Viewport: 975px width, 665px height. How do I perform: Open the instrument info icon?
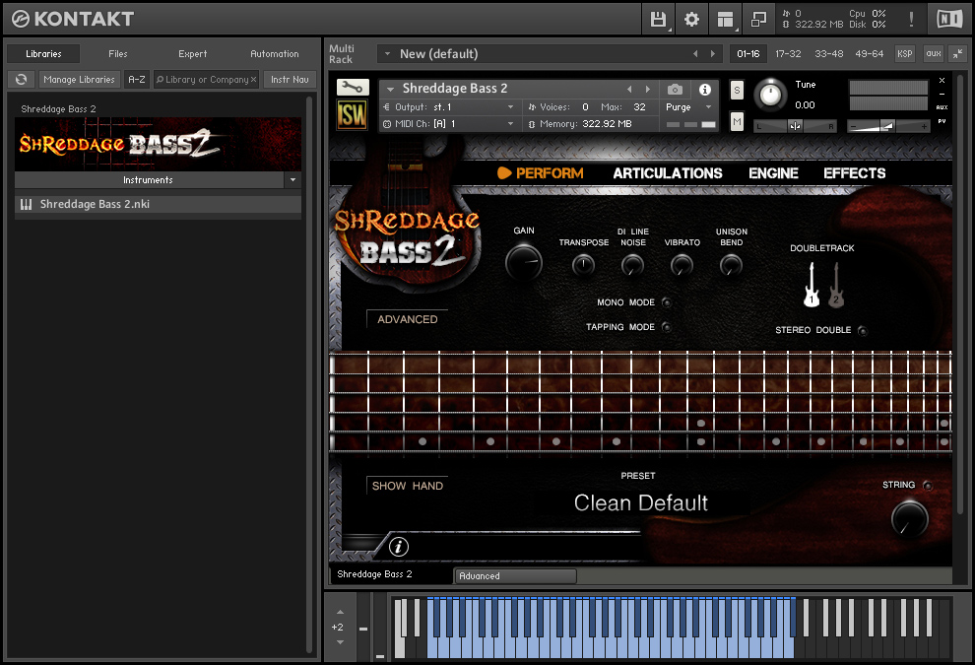(705, 90)
